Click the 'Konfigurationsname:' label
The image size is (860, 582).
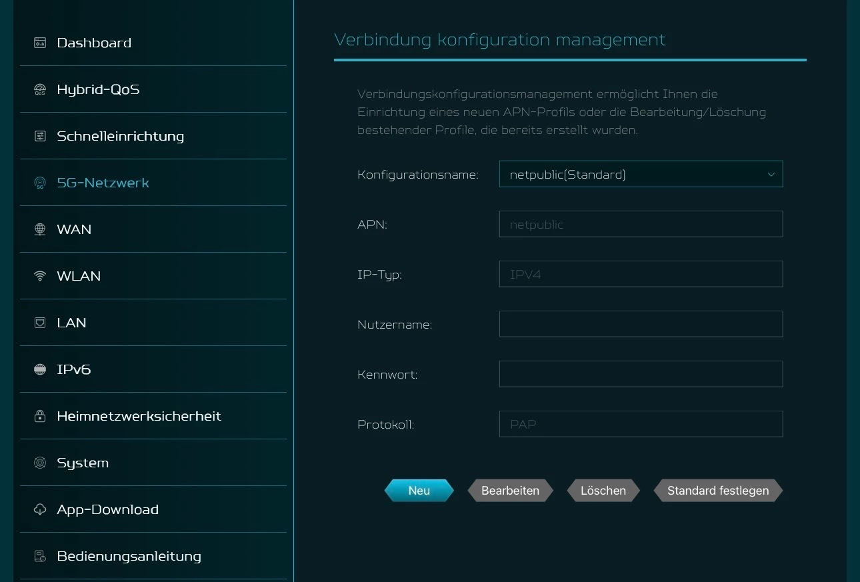pos(418,175)
